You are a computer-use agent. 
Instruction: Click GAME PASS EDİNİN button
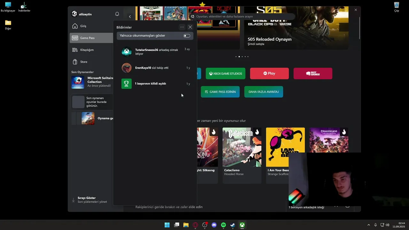[x=220, y=92]
